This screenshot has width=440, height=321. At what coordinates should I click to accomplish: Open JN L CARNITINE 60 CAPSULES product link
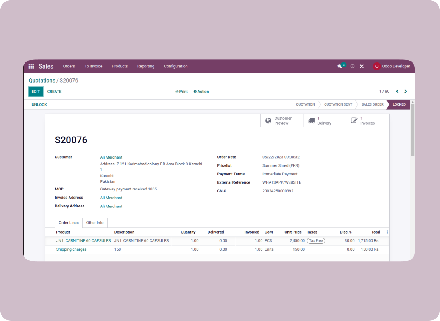83,240
